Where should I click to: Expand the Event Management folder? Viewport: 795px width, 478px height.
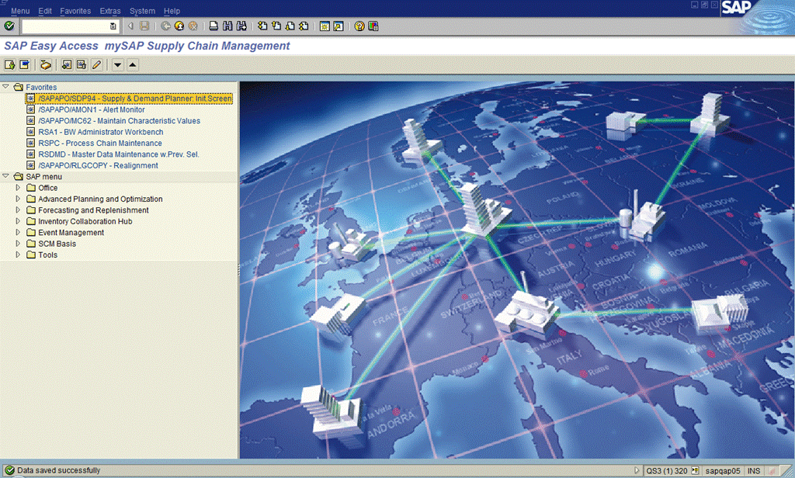pyautogui.click(x=18, y=232)
